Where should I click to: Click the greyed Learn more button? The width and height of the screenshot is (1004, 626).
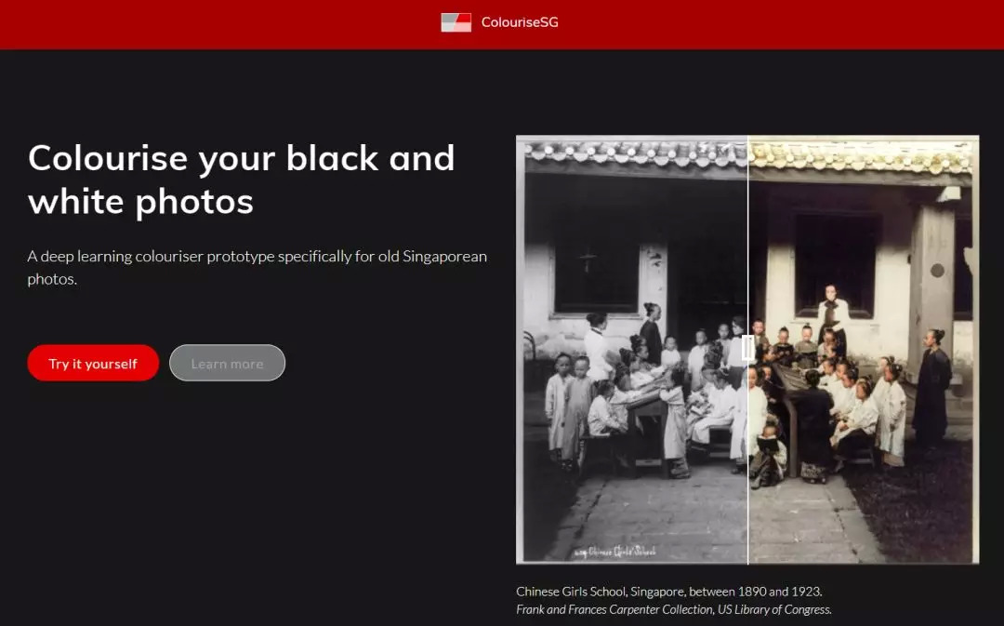tap(228, 364)
